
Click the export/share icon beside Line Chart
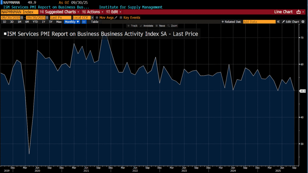(299, 12)
